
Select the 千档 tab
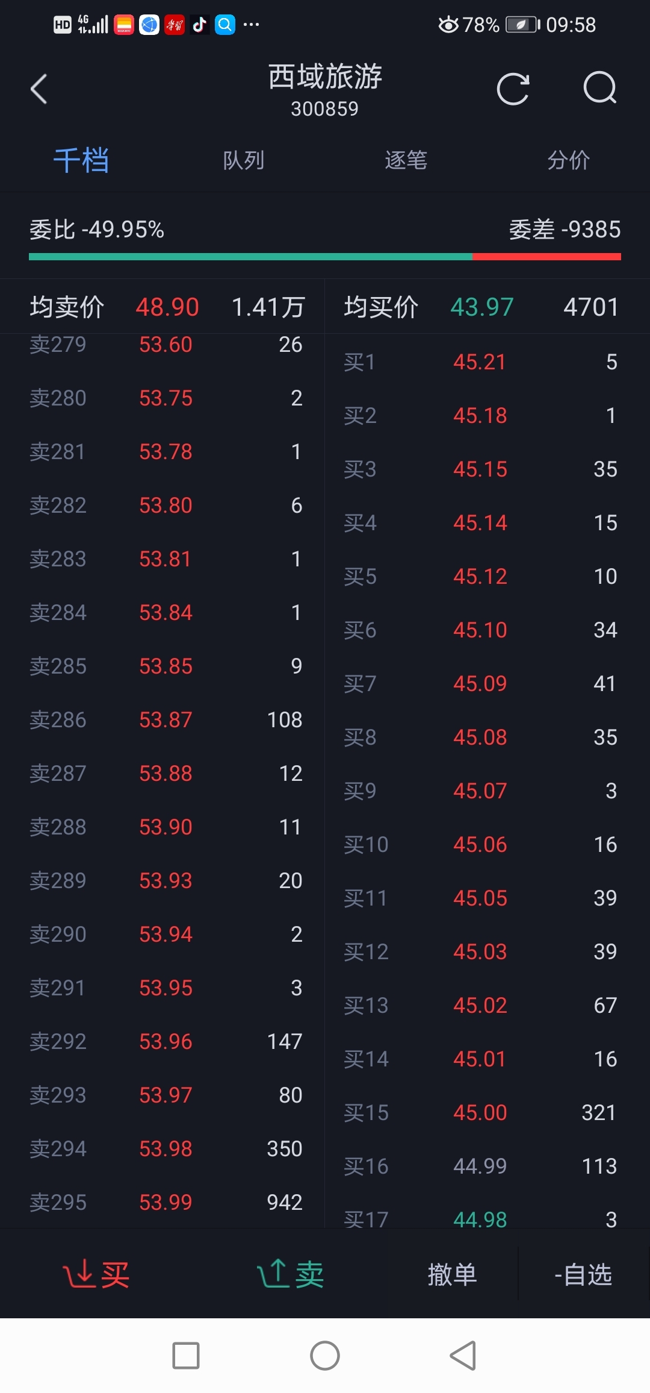(81, 160)
